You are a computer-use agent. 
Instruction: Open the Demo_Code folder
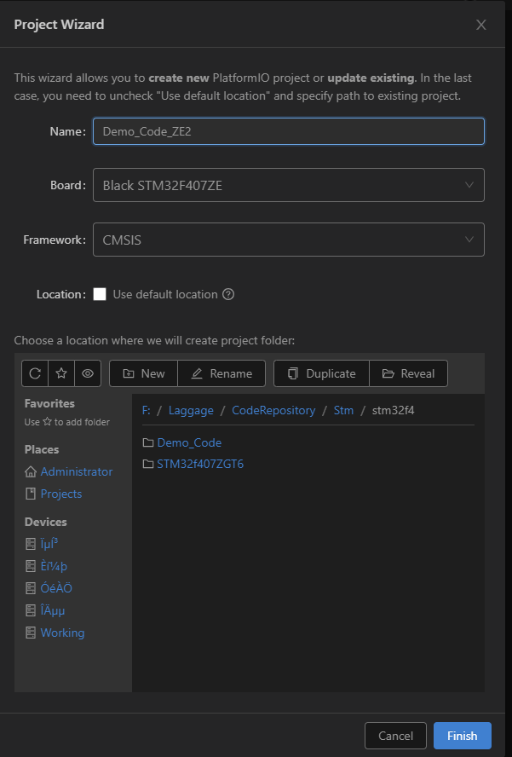(188, 442)
